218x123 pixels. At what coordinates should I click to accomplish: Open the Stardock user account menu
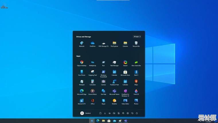85,113
